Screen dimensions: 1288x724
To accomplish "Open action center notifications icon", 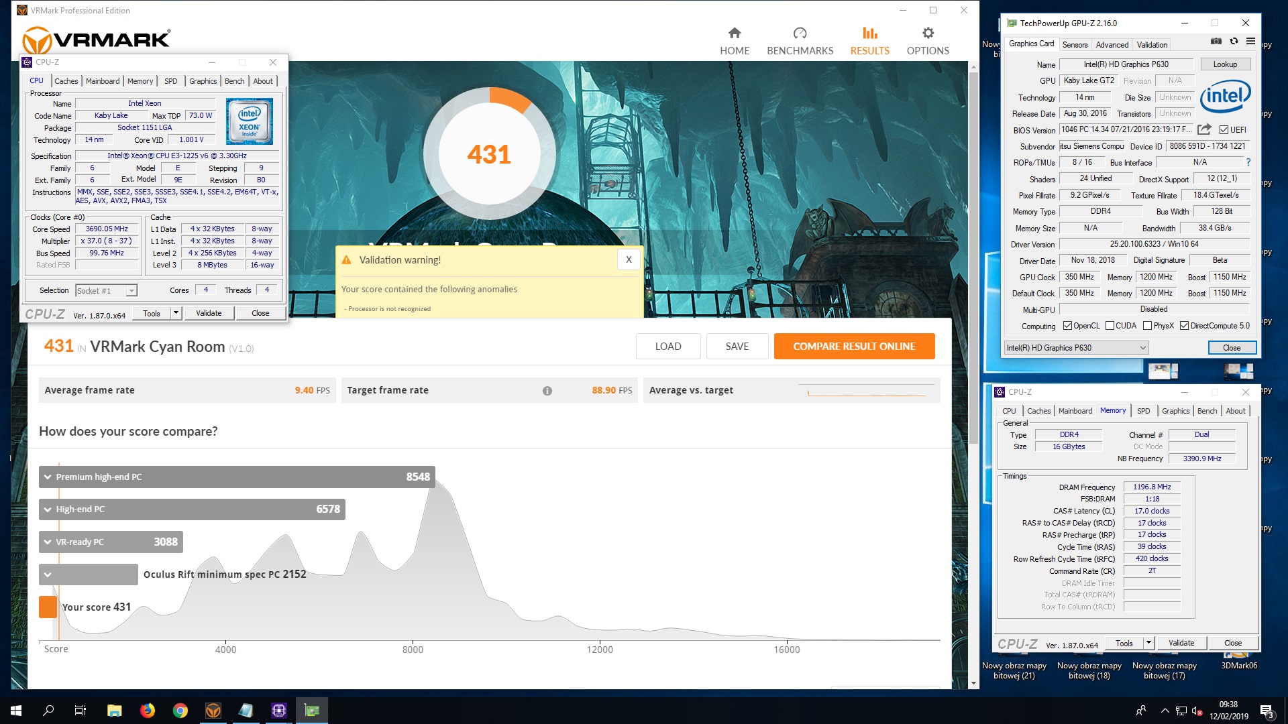I will click(1267, 711).
